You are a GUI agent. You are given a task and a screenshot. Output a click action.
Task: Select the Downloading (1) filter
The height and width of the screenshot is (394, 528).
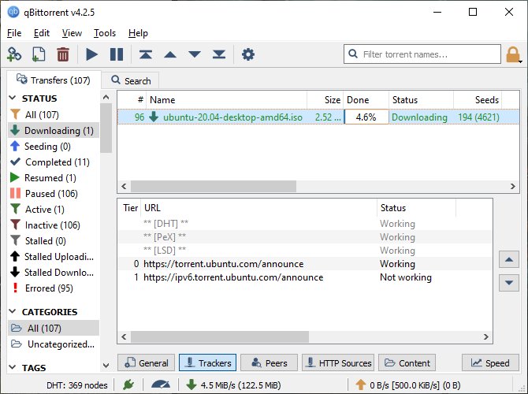click(x=54, y=131)
